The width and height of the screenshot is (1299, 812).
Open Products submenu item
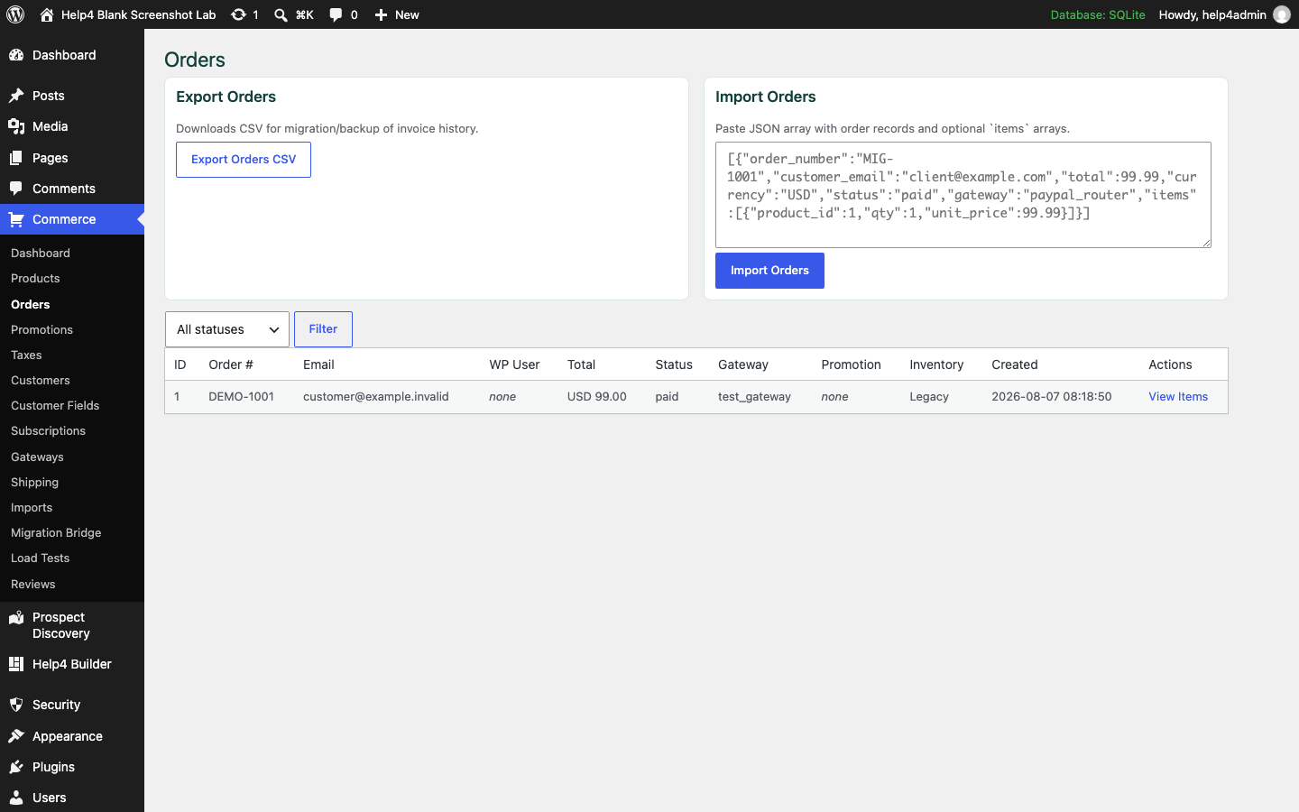(x=35, y=279)
